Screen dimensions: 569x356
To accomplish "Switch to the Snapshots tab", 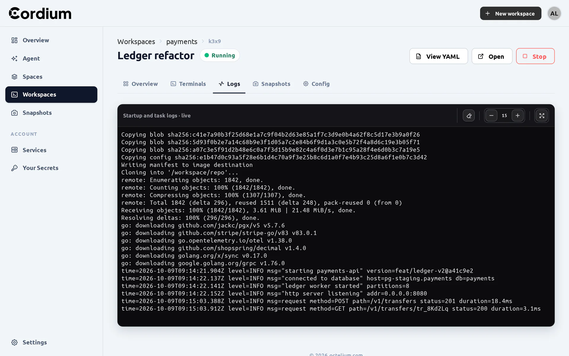I will pyautogui.click(x=271, y=84).
